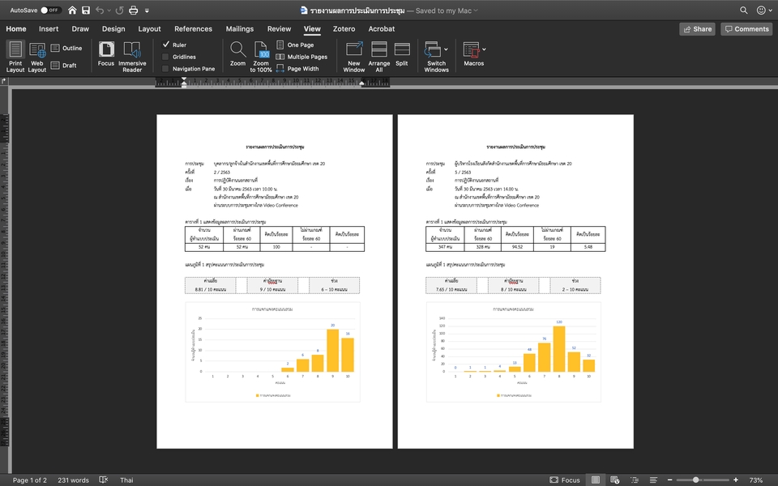Open the Acrobat tab
The image size is (778, 486).
click(382, 29)
